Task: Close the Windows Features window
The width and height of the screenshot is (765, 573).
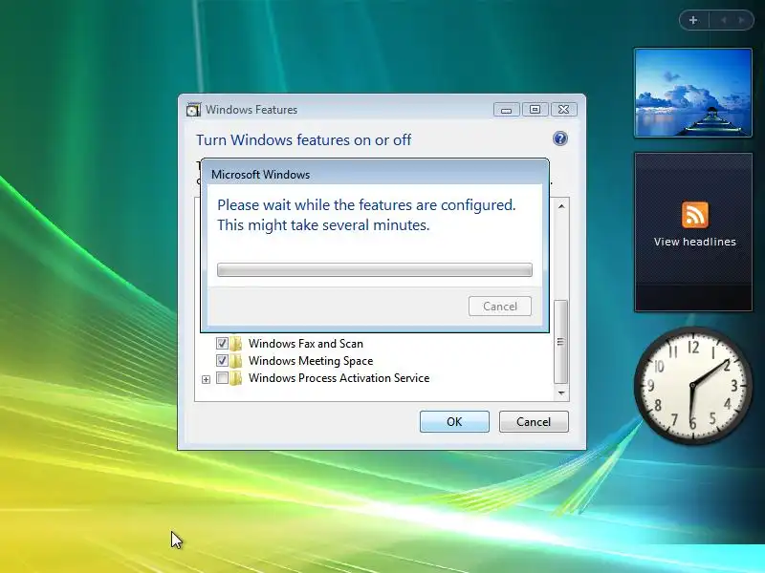Action: click(563, 110)
